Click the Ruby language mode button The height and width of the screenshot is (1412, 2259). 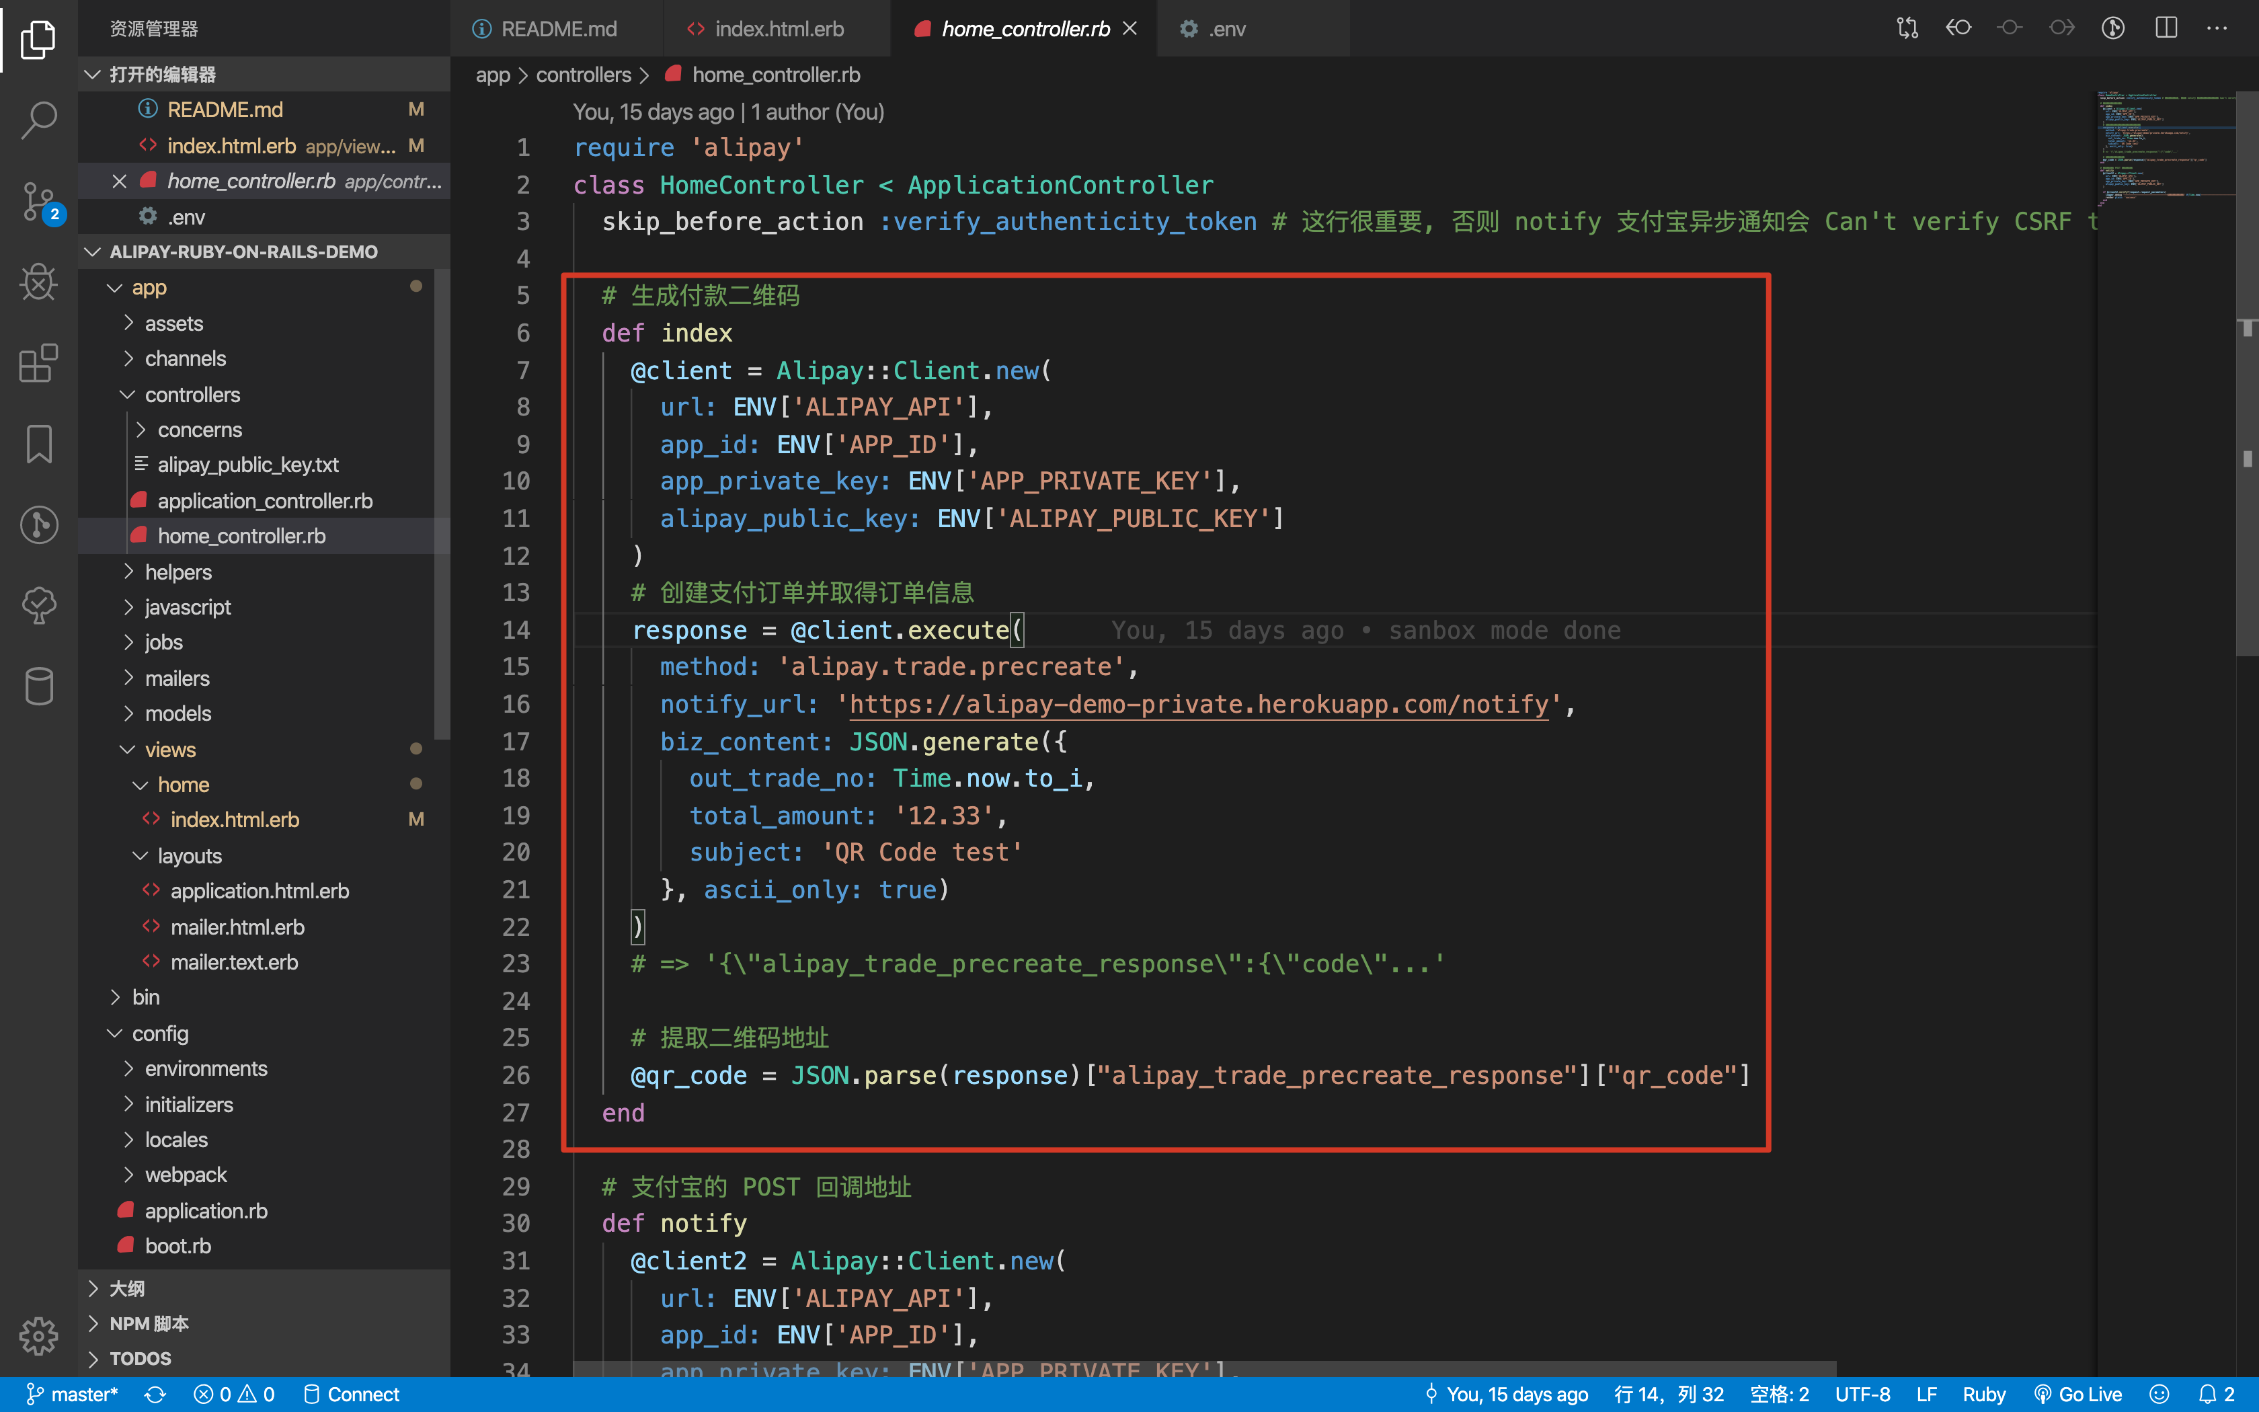click(1983, 1395)
